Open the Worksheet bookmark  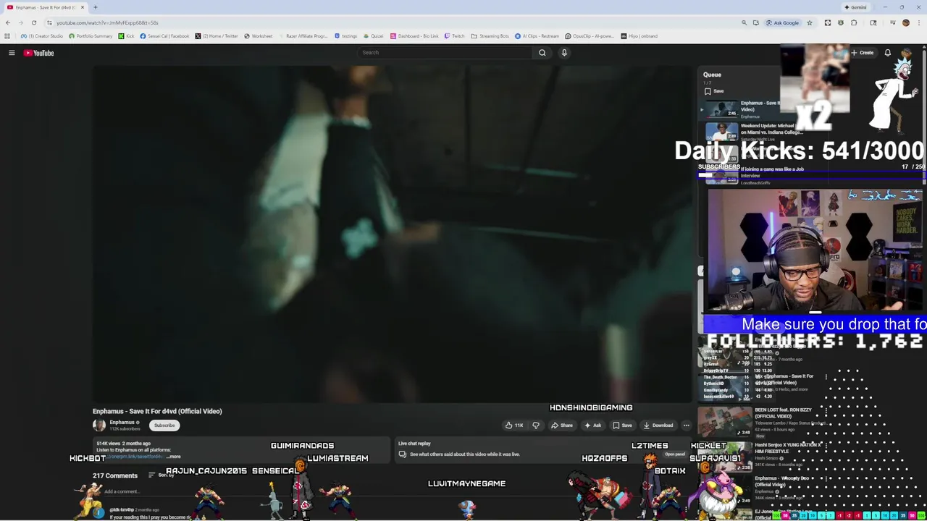(259, 36)
